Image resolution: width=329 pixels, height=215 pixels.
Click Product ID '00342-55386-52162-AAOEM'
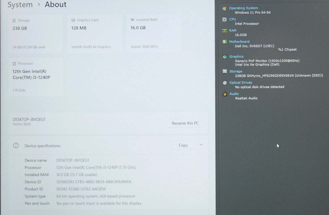(x=81, y=189)
